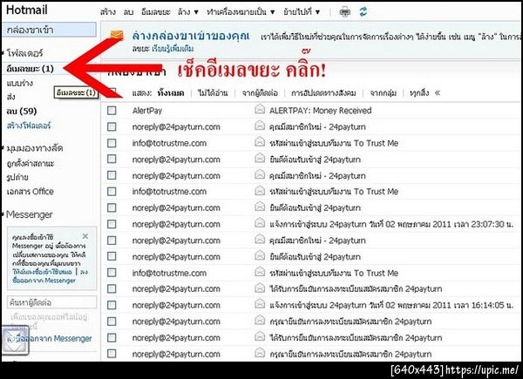Click the printer icon in the toolbar
This screenshot has height=379, width=523.
(344, 12)
